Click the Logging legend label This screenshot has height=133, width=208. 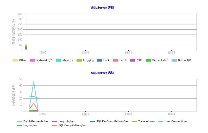[88, 61]
